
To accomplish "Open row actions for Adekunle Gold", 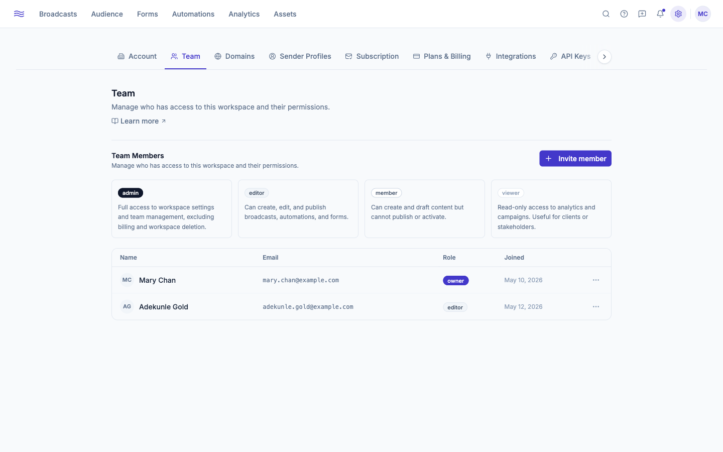I will pyautogui.click(x=596, y=307).
